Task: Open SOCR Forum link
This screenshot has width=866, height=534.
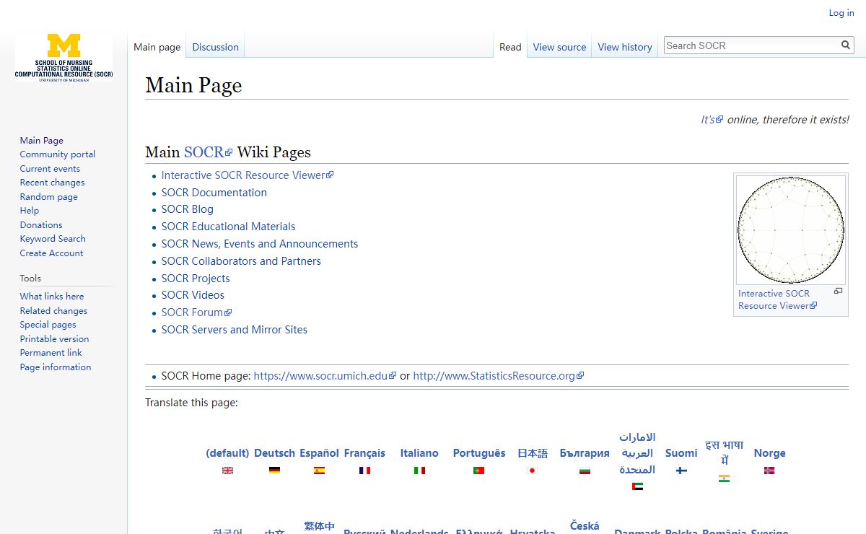Action: pos(196,312)
